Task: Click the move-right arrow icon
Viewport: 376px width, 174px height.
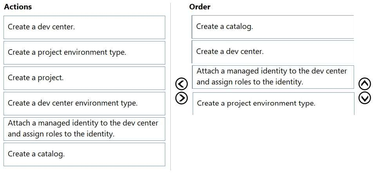Action: point(181,98)
